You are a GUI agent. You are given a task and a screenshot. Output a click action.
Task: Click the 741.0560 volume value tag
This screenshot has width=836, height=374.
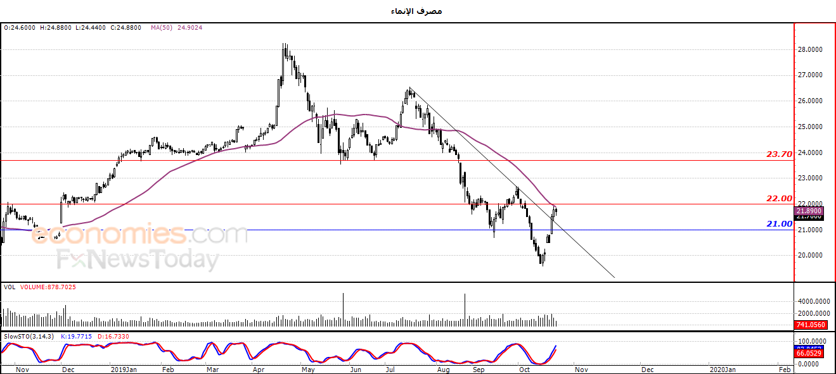coord(810,325)
